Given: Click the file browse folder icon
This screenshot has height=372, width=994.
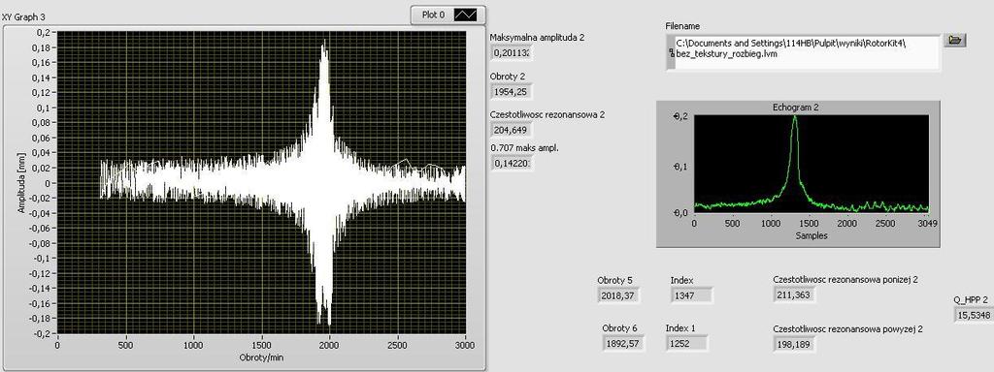Looking at the screenshot, I should [x=955, y=40].
